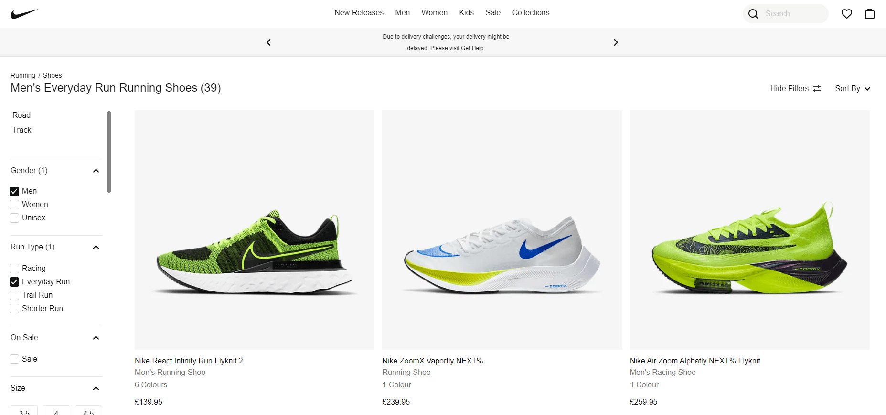Image resolution: width=886 pixels, height=415 pixels.
Task: Show next banner message arrow
Action: click(616, 42)
